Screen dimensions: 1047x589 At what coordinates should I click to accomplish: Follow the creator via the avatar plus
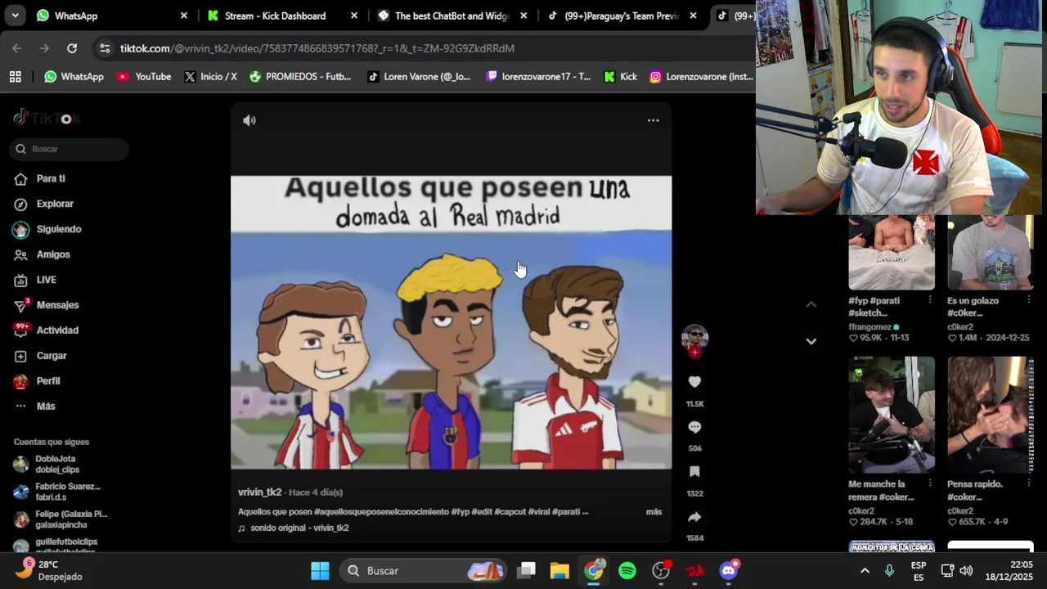(x=694, y=353)
